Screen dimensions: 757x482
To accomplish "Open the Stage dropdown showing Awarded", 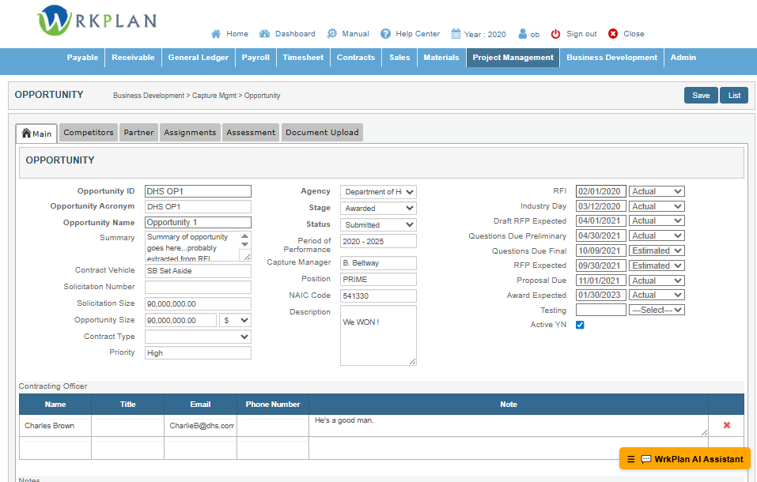I will coord(378,209).
